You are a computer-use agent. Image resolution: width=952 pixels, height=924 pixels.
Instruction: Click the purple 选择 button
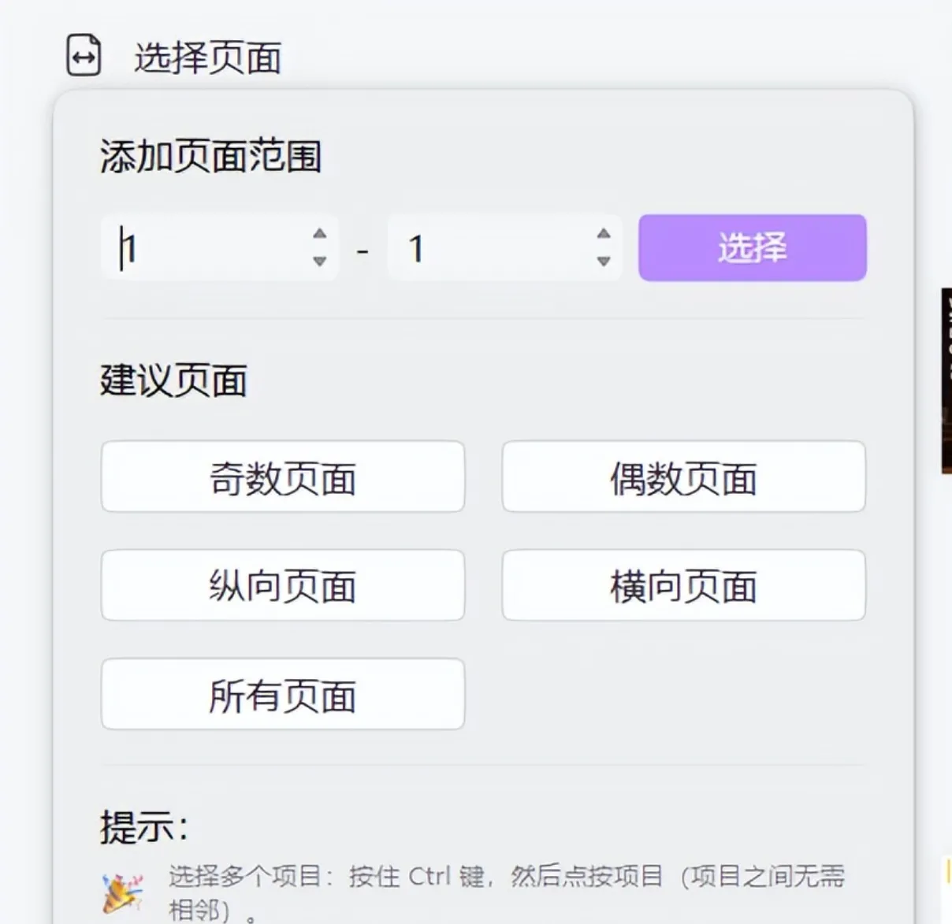(x=753, y=247)
